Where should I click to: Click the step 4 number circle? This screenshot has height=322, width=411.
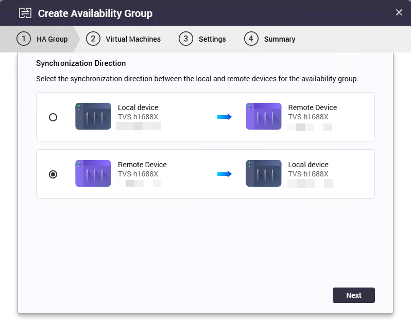click(x=251, y=39)
